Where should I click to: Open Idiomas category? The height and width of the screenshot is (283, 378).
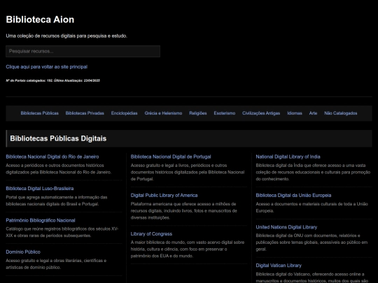295,113
